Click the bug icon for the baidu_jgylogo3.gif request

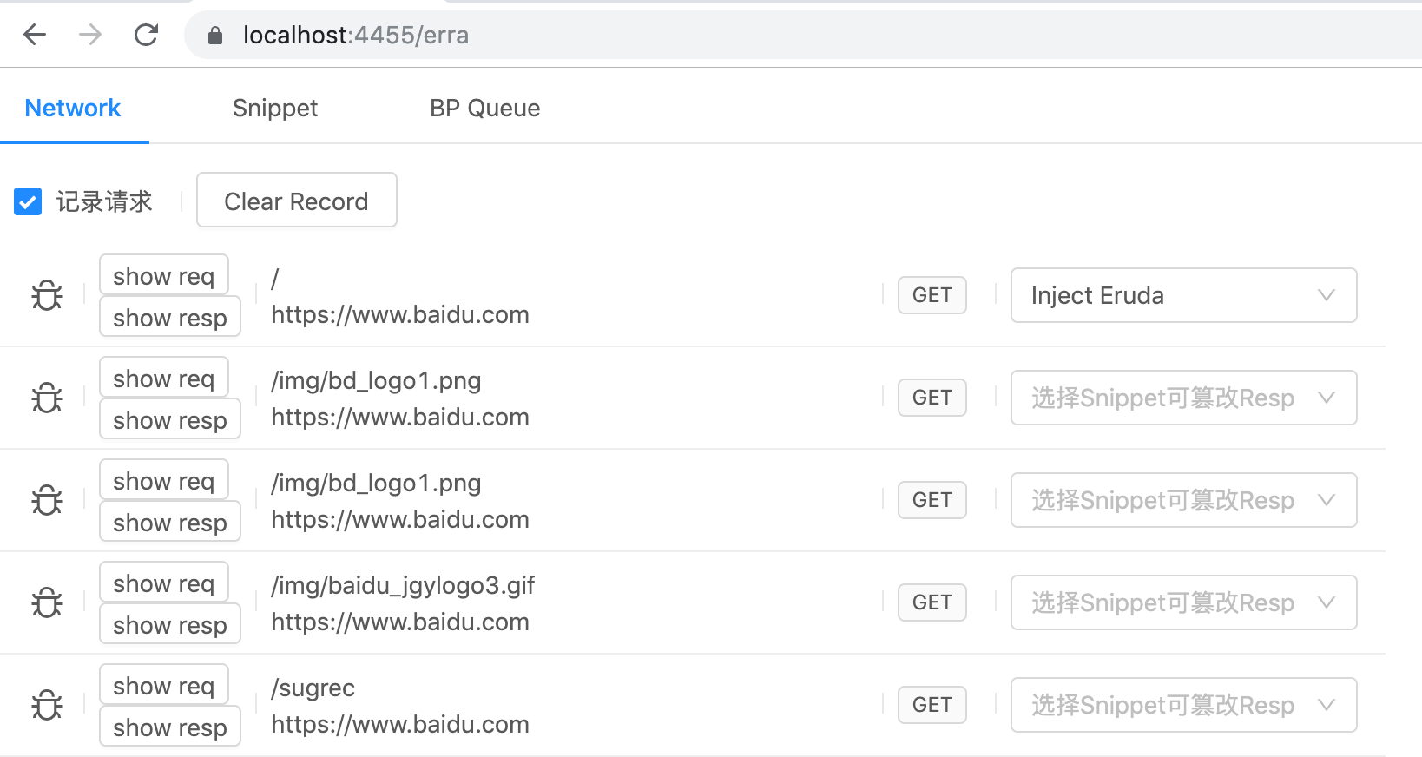47,602
